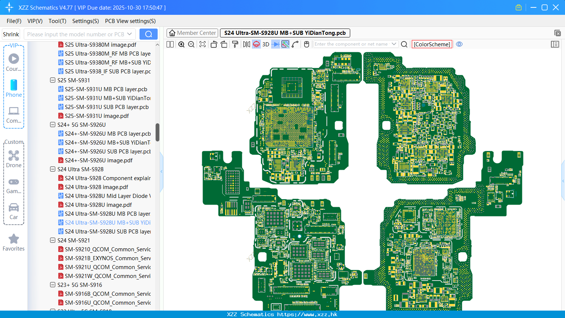Open S25-SM-S931U MB PCB layer.pcb
The height and width of the screenshot is (318, 565).
pos(103,89)
